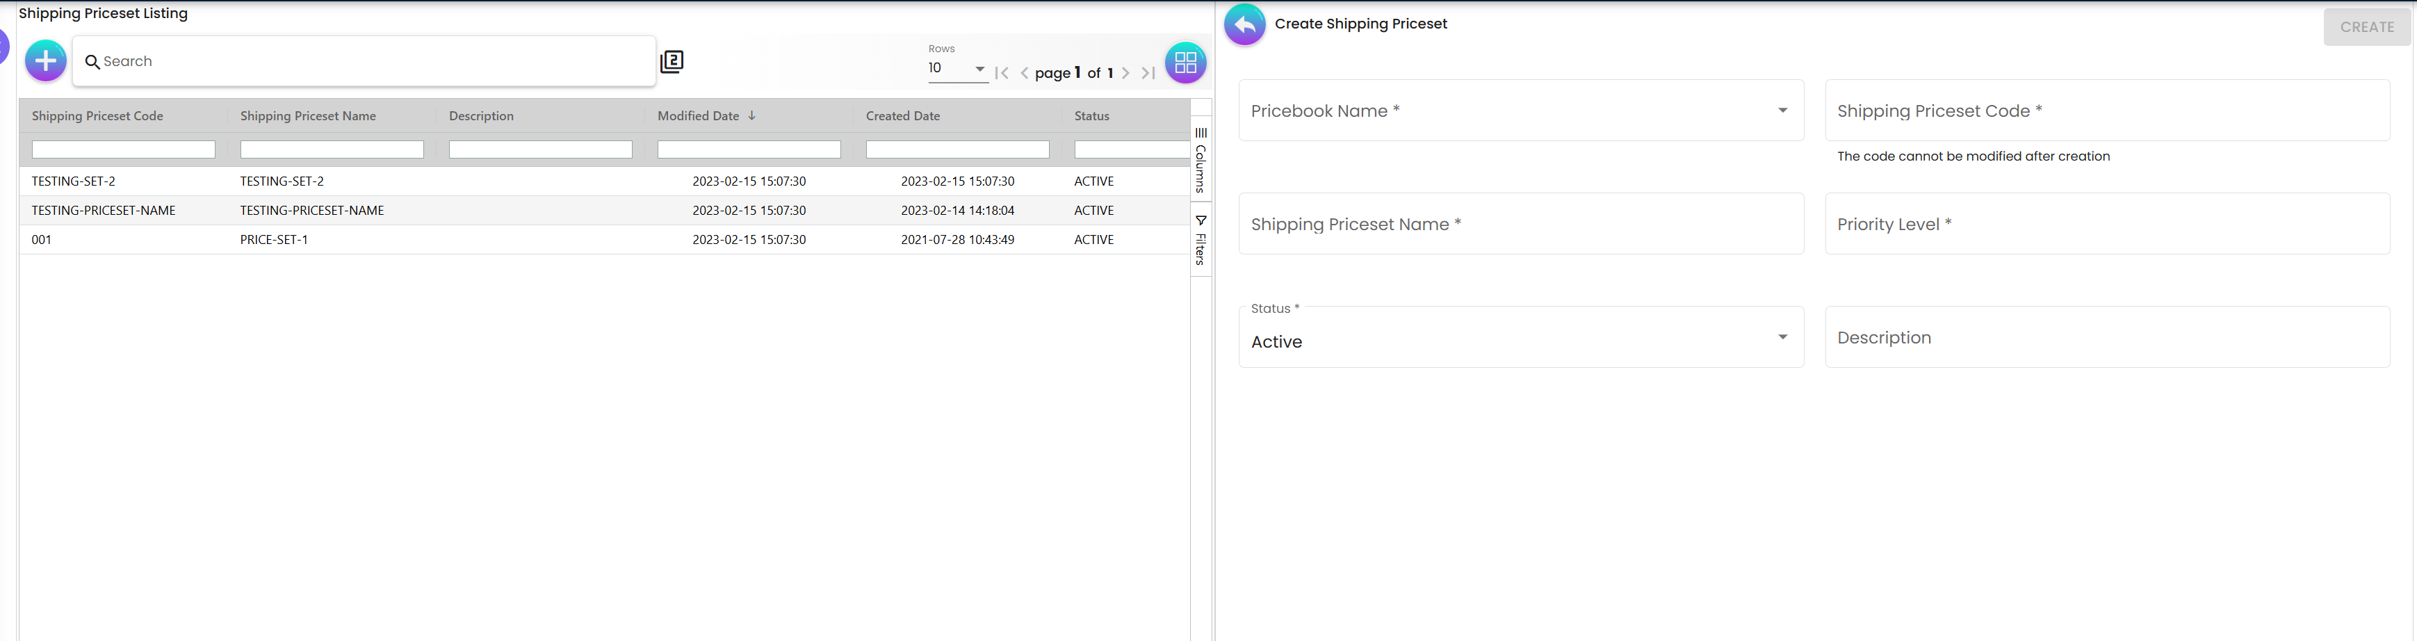2417x641 pixels.
Task: Go to the previous page arrow
Action: pyautogui.click(x=1025, y=73)
